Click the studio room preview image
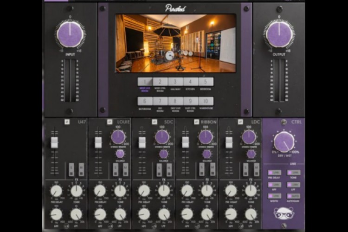 [x=175, y=44]
